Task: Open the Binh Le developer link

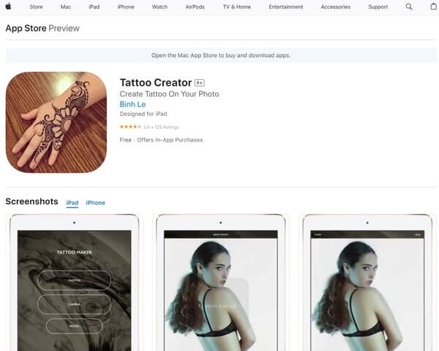Action: [x=132, y=104]
